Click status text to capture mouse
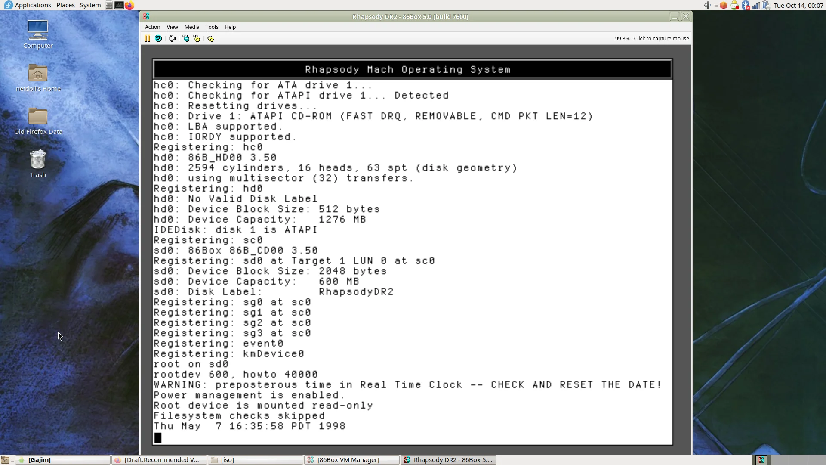826x465 pixels. point(652,38)
